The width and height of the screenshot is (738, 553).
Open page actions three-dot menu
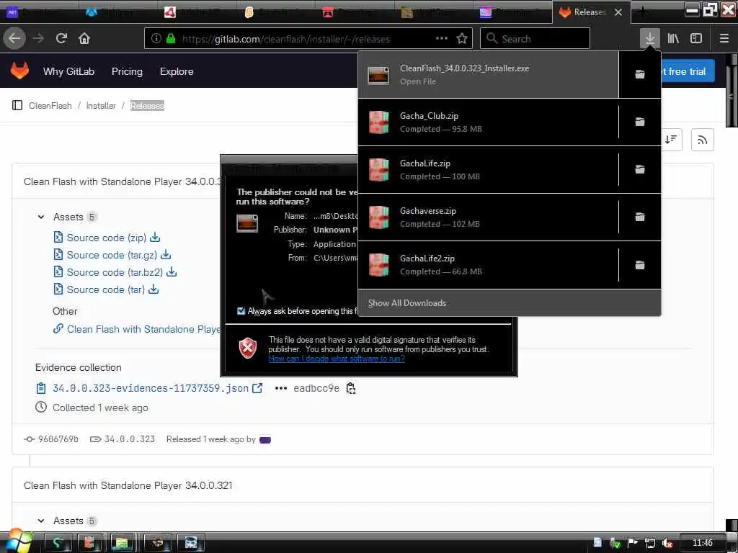[442, 38]
